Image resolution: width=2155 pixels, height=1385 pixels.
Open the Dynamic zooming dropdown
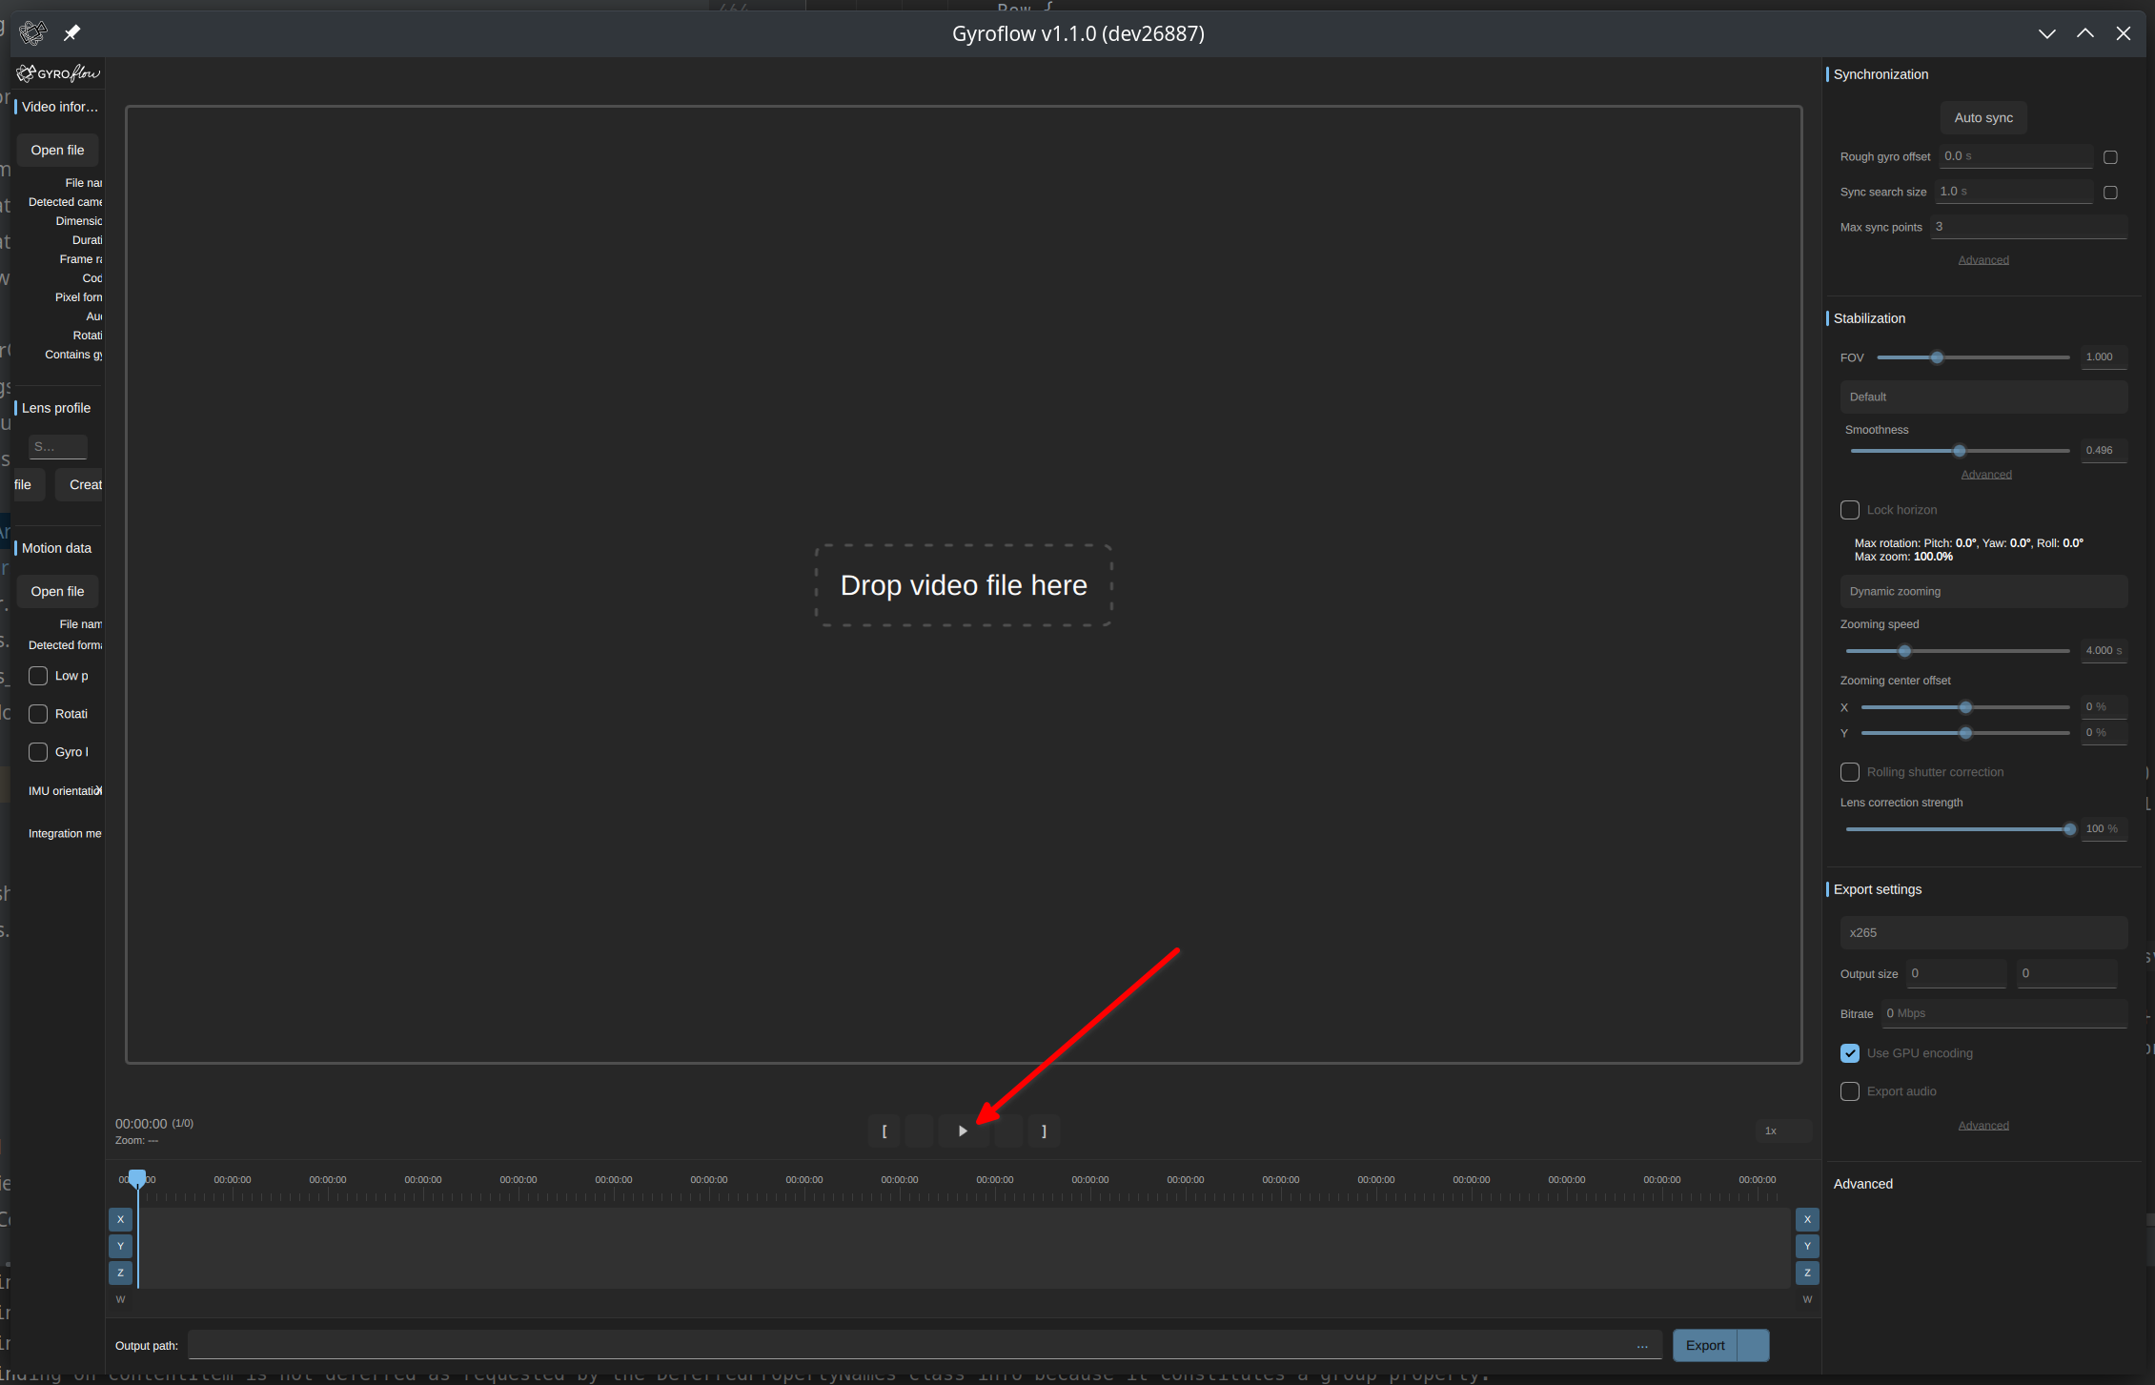[x=1982, y=591]
